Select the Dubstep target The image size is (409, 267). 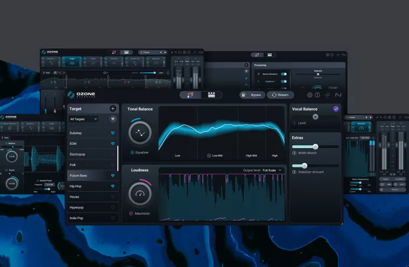click(93, 133)
